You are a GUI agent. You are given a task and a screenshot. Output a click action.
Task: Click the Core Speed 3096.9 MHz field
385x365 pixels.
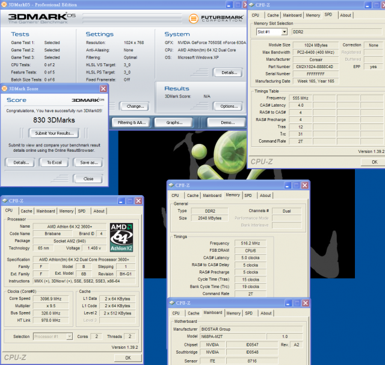(51, 299)
